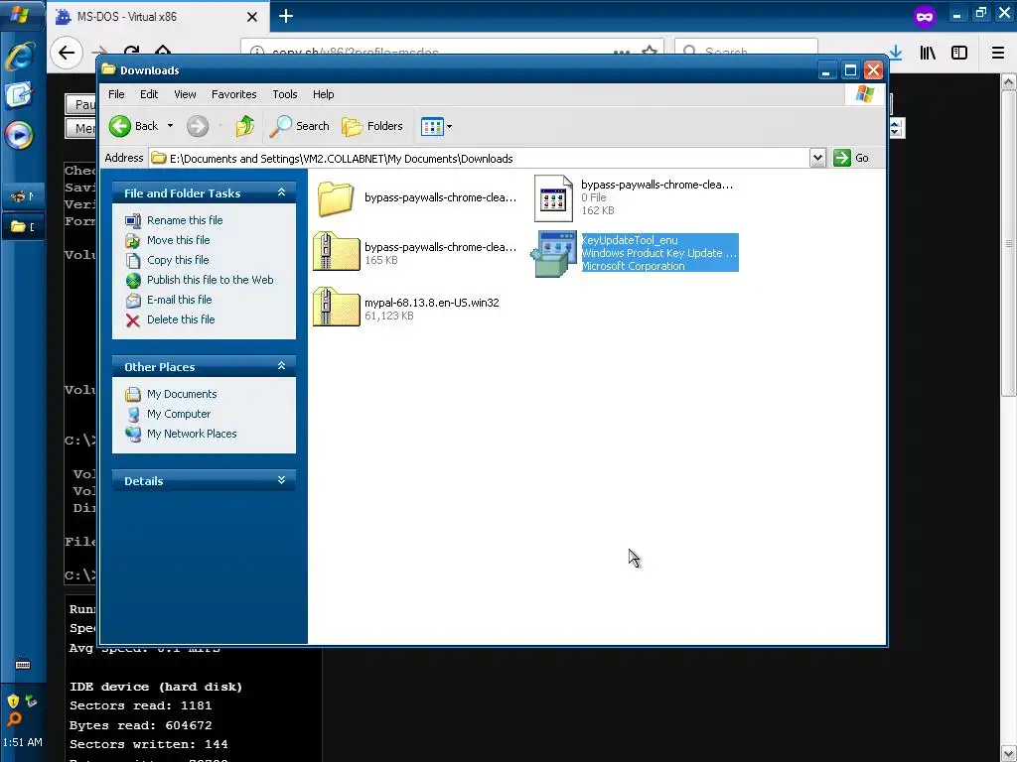The width and height of the screenshot is (1017, 762).
Task: Click Move this file
Action: coord(179,240)
